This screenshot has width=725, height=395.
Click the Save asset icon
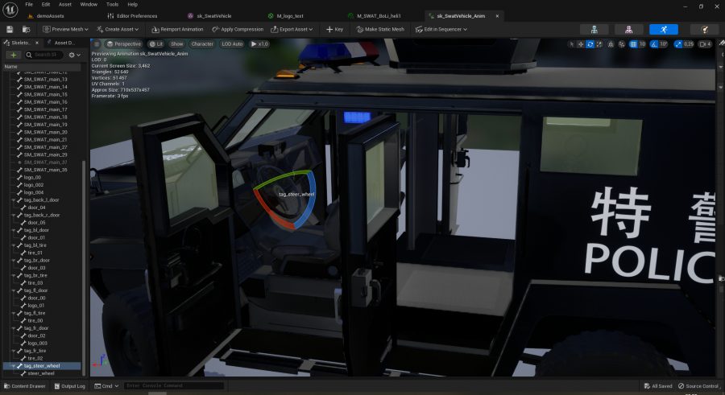(x=10, y=29)
